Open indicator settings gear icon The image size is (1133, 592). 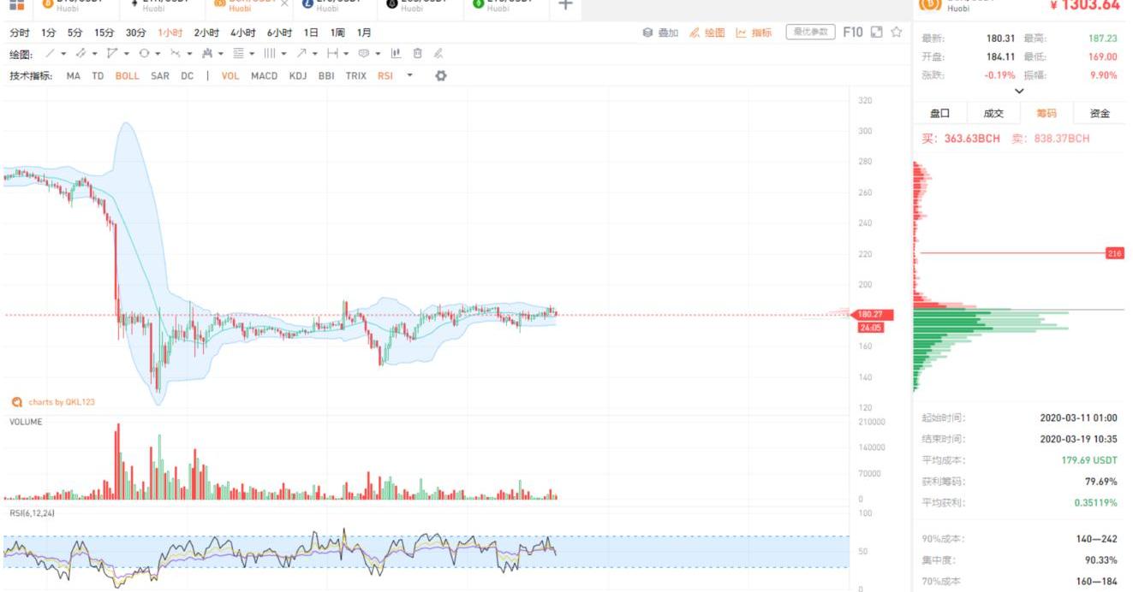[441, 75]
